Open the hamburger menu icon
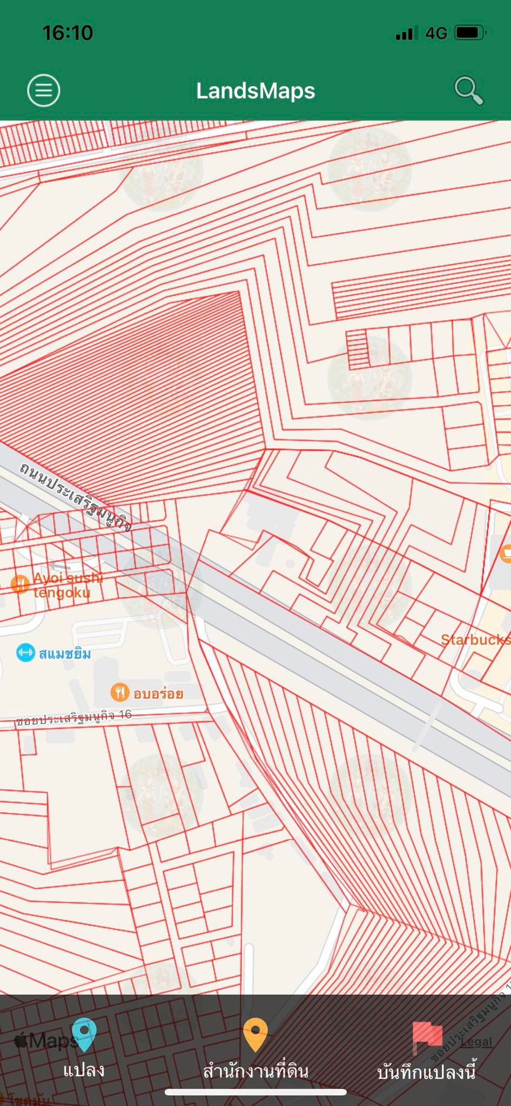511x1106 pixels. pyautogui.click(x=44, y=90)
